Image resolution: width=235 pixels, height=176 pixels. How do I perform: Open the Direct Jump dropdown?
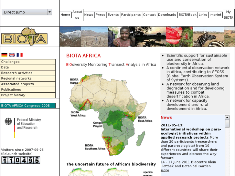pos(27,12)
